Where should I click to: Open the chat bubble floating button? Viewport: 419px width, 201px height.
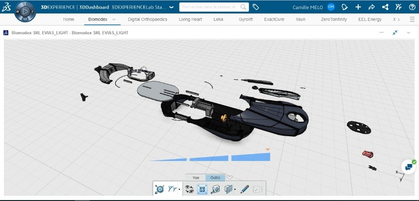[x=409, y=167]
